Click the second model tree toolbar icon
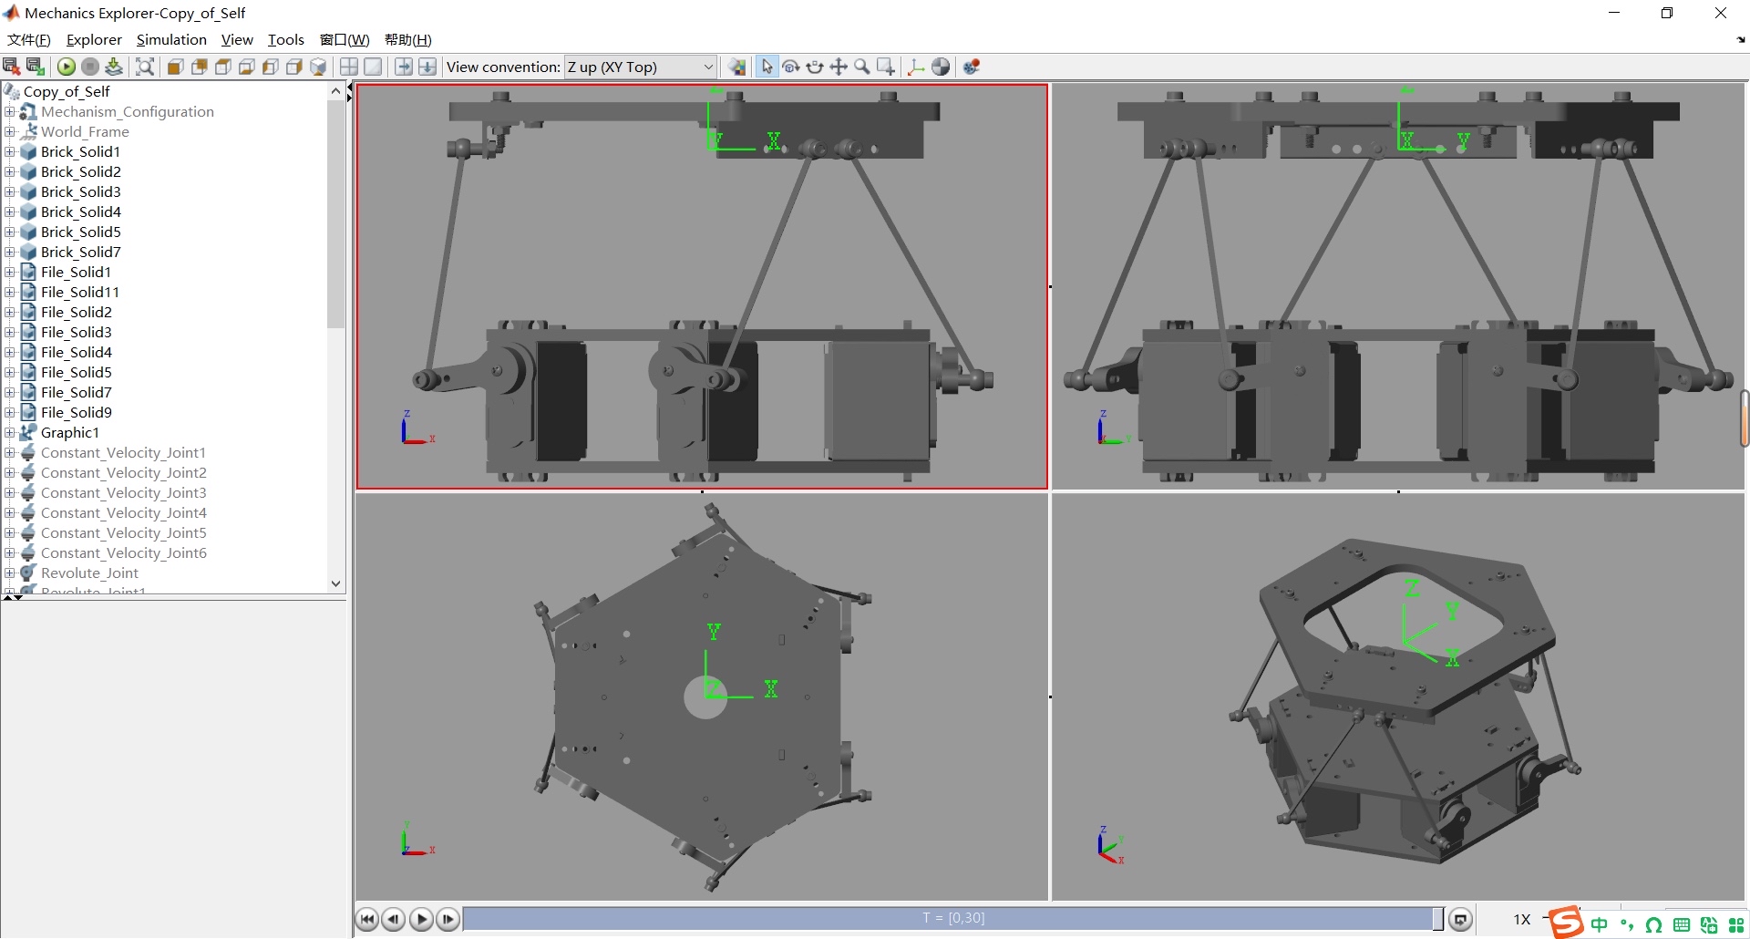 tap(36, 67)
